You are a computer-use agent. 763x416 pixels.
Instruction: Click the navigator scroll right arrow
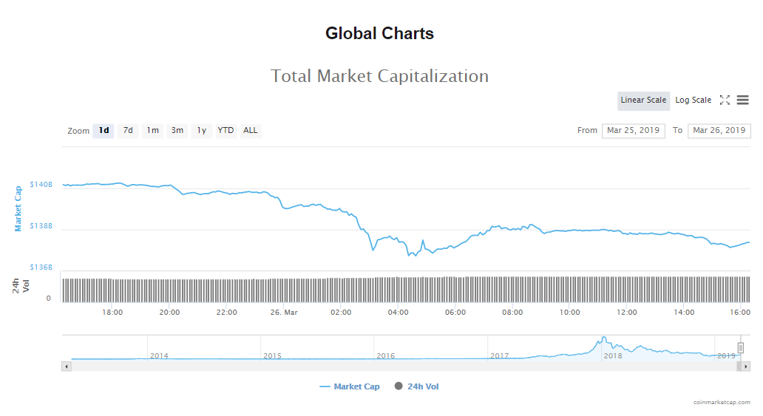pyautogui.click(x=746, y=366)
